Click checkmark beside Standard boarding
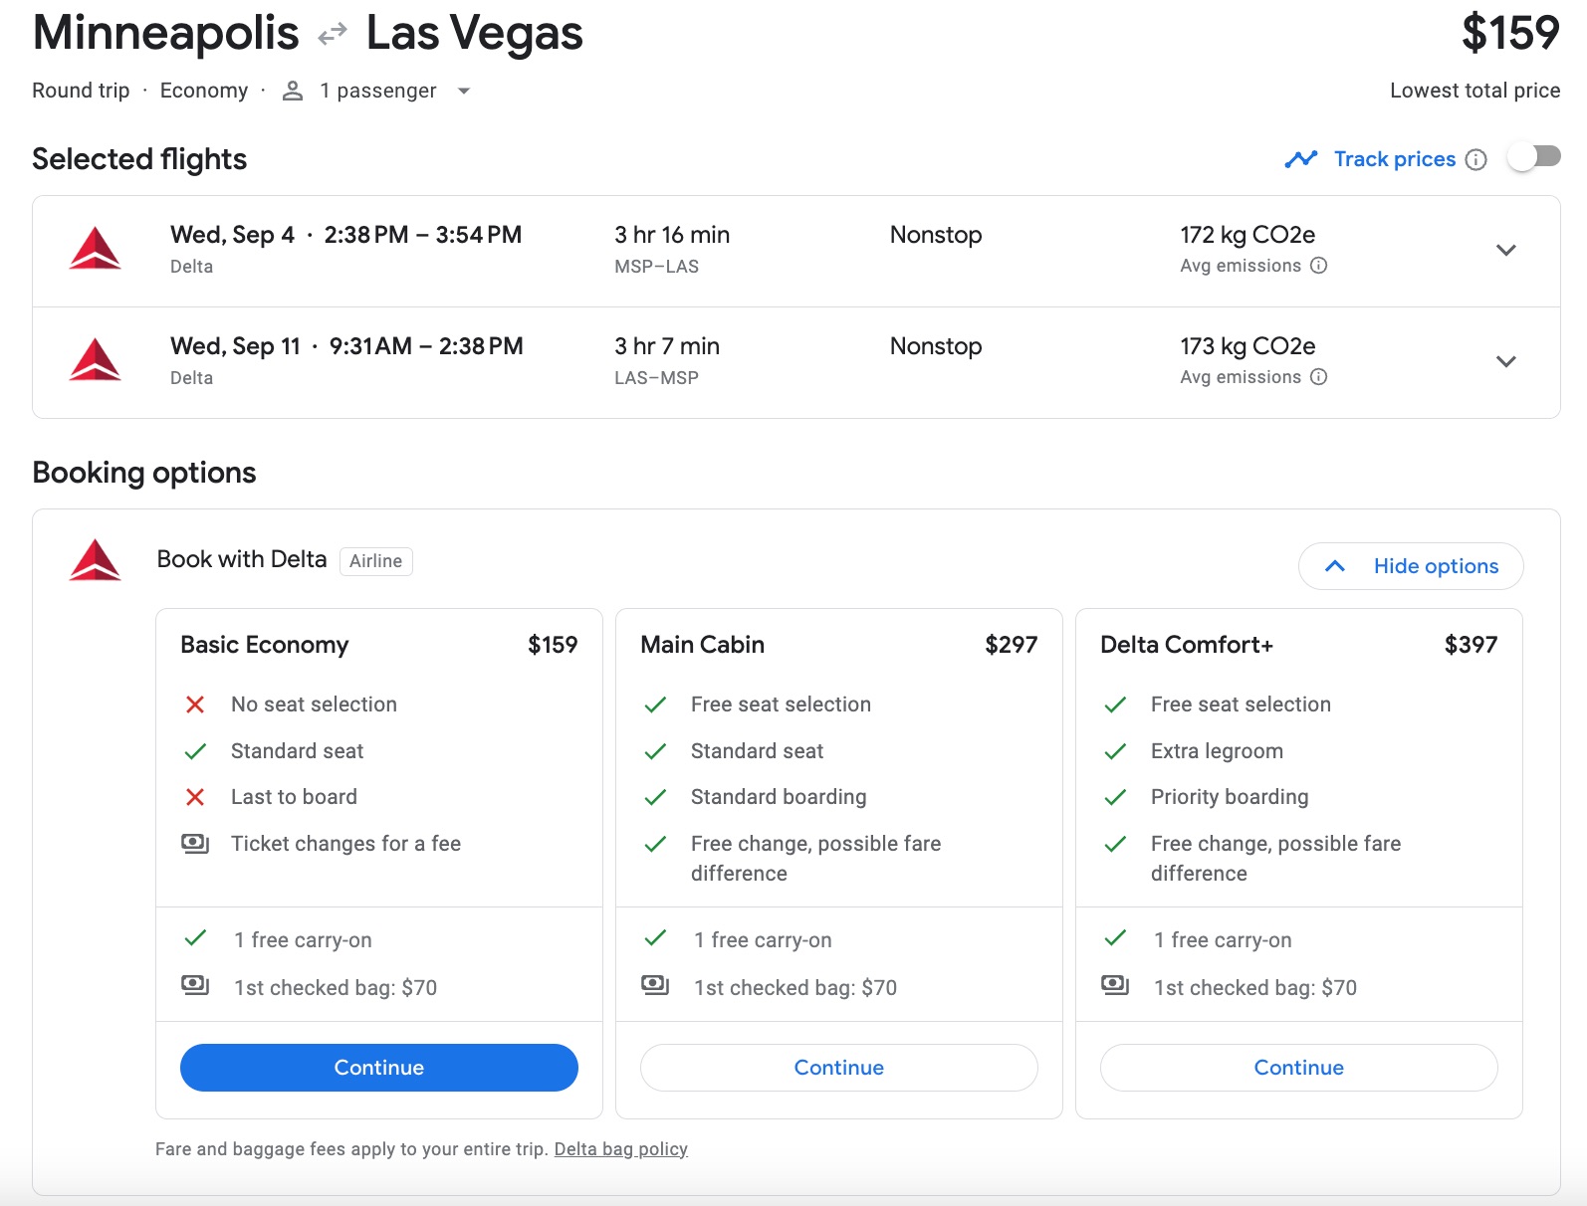Viewport: 1587px width, 1206px height. point(655,797)
